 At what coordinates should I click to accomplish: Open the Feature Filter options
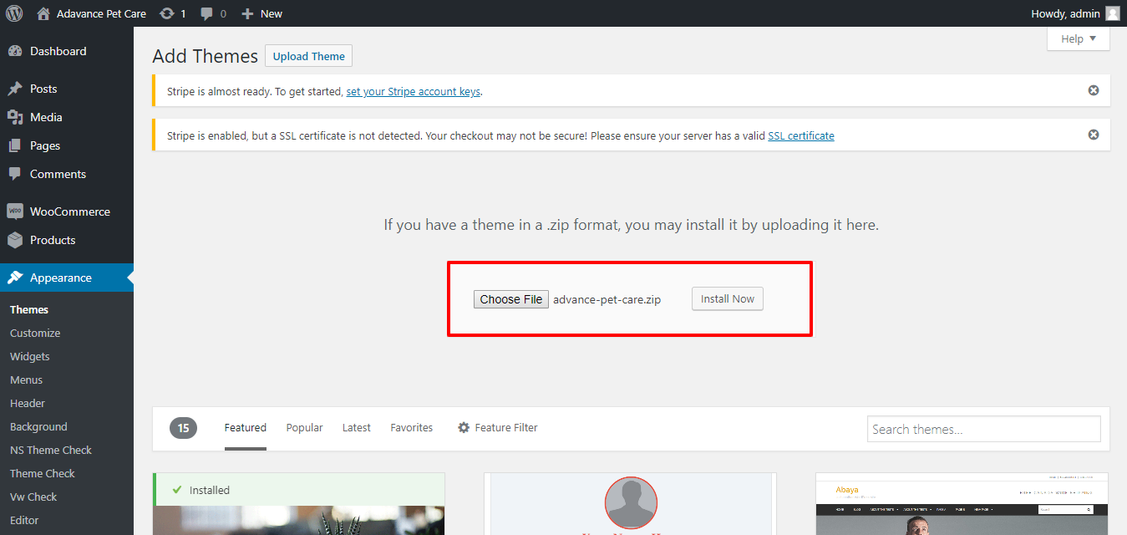(497, 427)
